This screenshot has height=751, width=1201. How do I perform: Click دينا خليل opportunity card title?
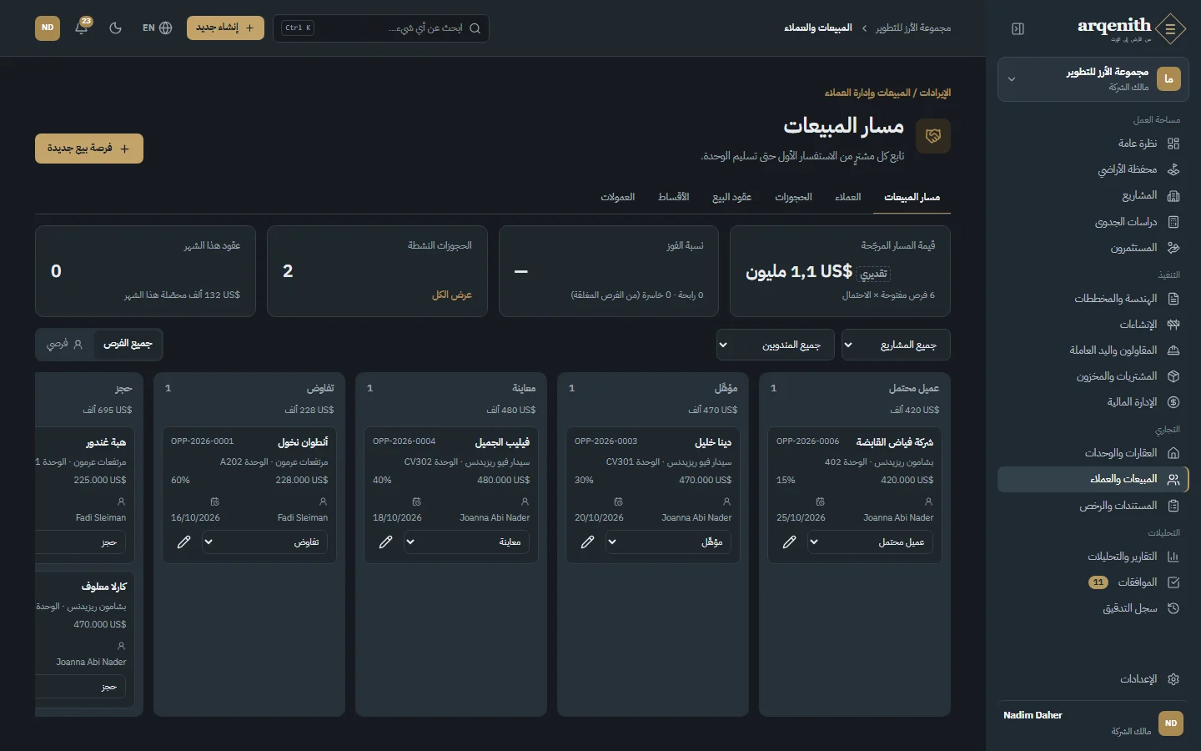pos(713,442)
